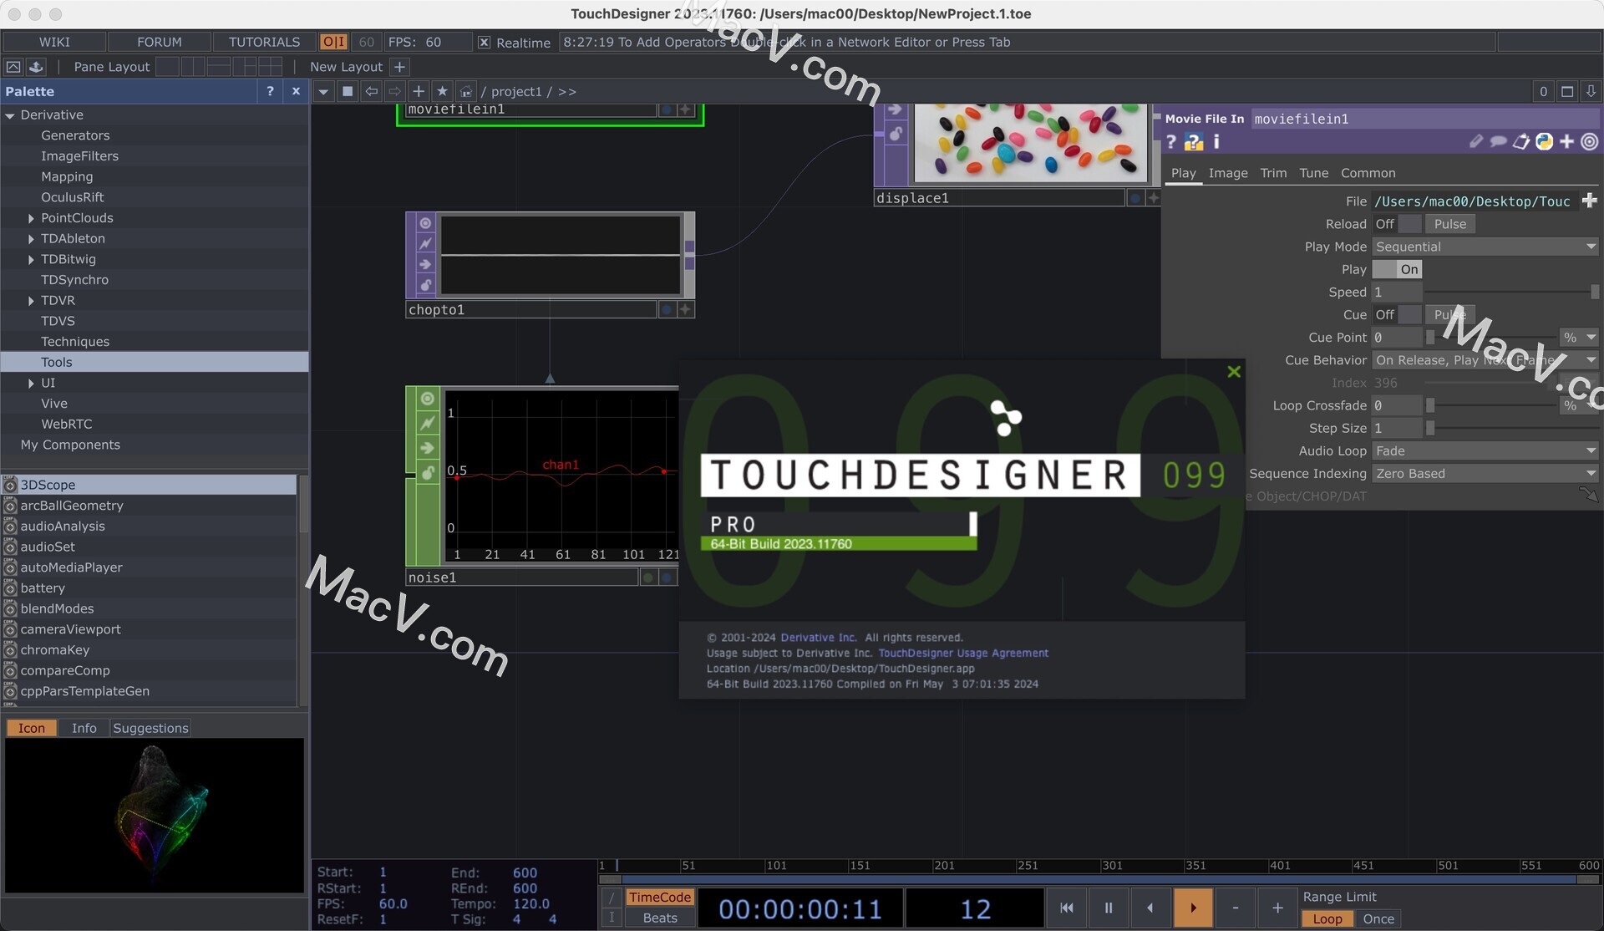Open the TUTORIALS menu at the top
This screenshot has width=1604, height=931.
[x=264, y=41]
